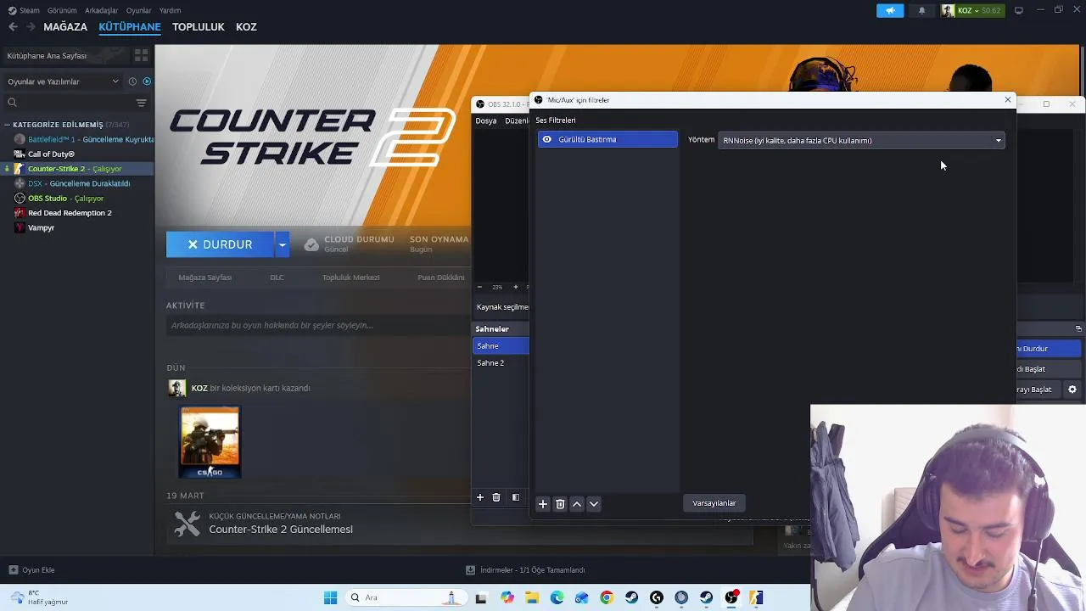This screenshot has width=1086, height=611.
Task: Toggle visibility of Gürültü Bastırma filter
Action: point(547,139)
